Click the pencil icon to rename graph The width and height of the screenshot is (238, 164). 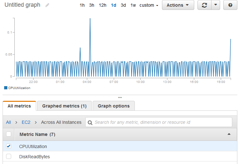click(x=47, y=5)
